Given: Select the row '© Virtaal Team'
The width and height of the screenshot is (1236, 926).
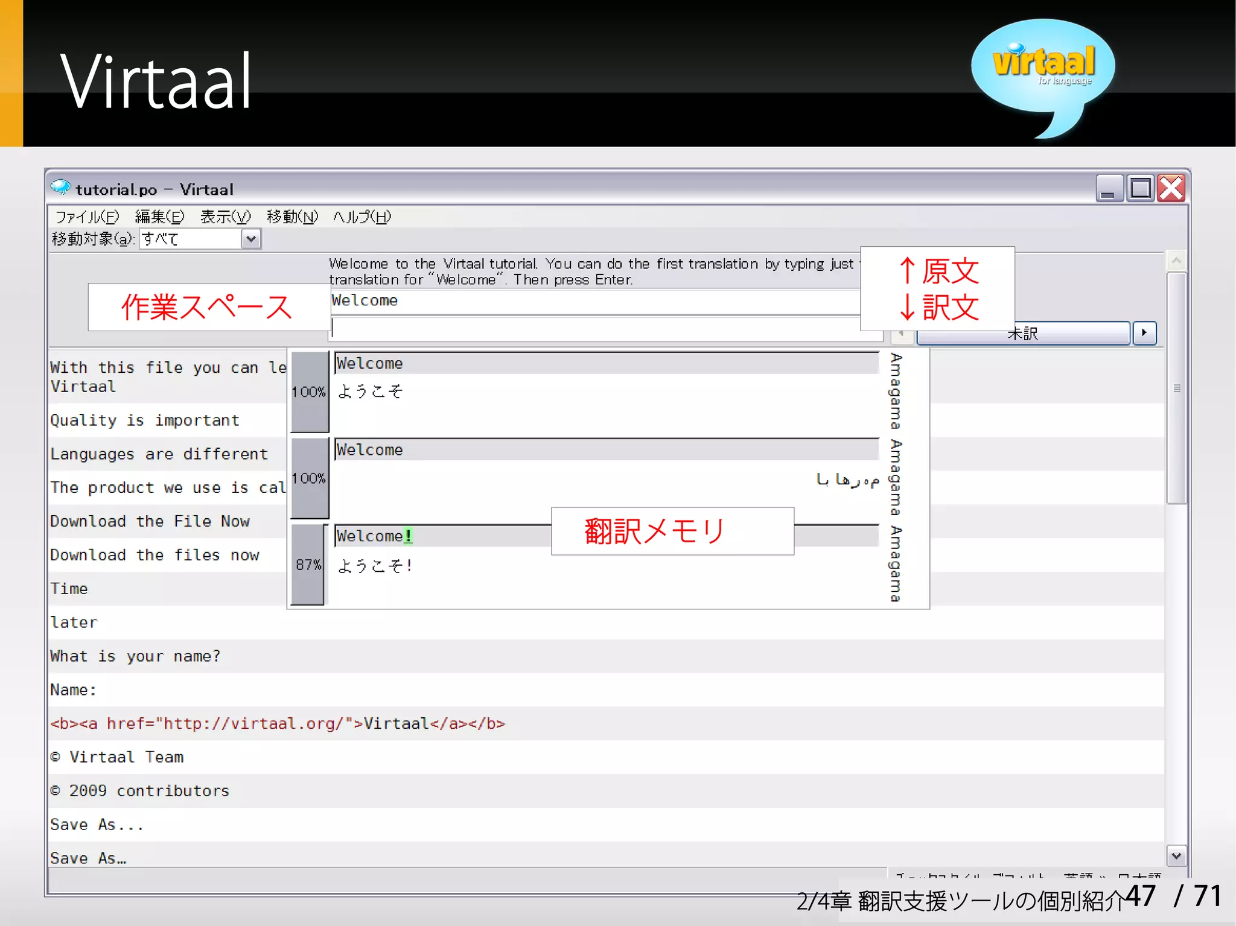Looking at the screenshot, I should click(607, 758).
